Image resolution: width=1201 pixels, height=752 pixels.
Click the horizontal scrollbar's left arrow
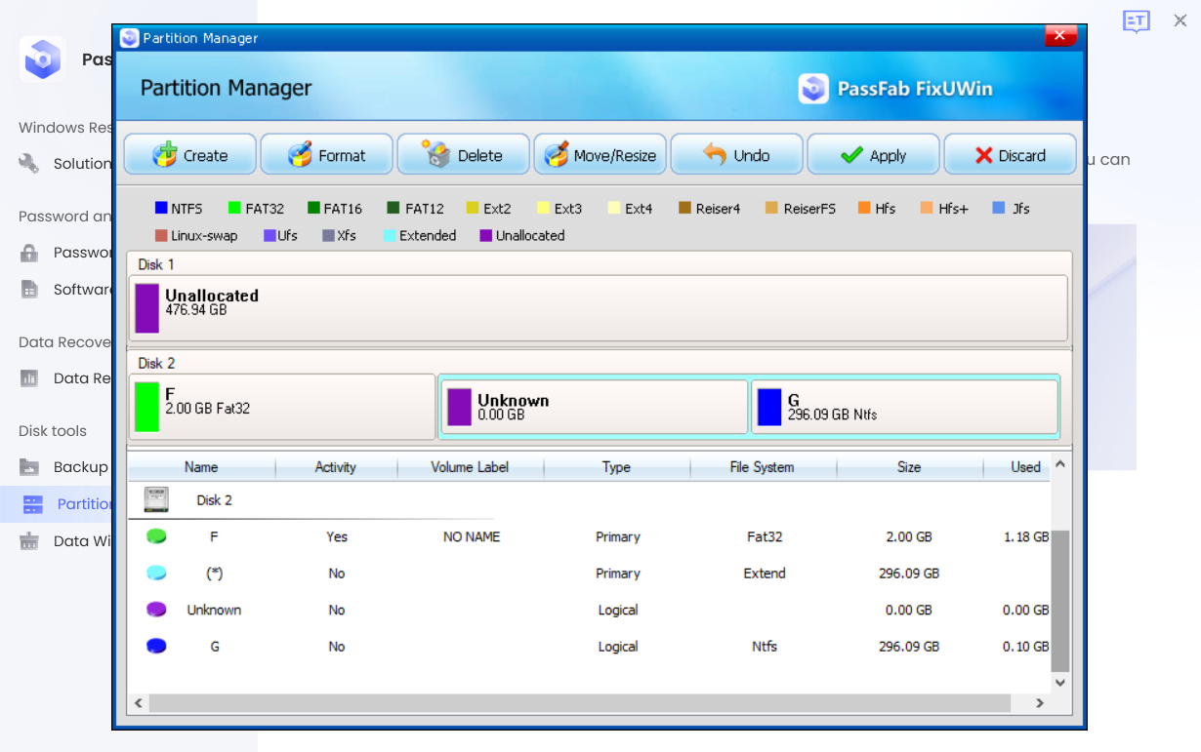[x=138, y=702]
